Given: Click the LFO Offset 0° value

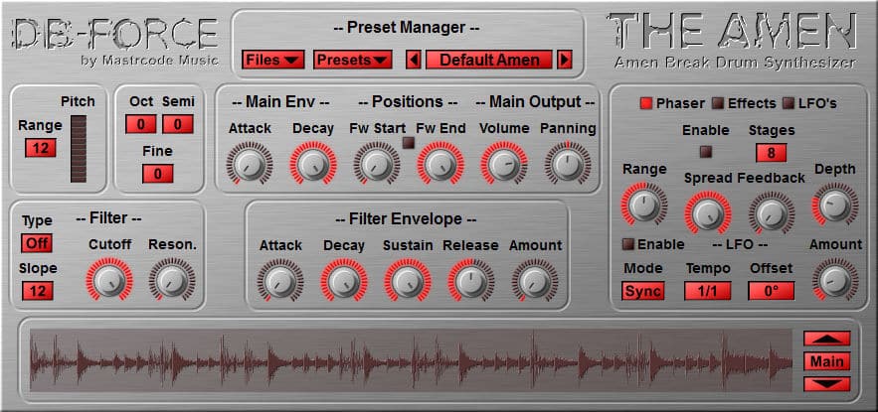Looking at the screenshot, I should pos(772,291).
